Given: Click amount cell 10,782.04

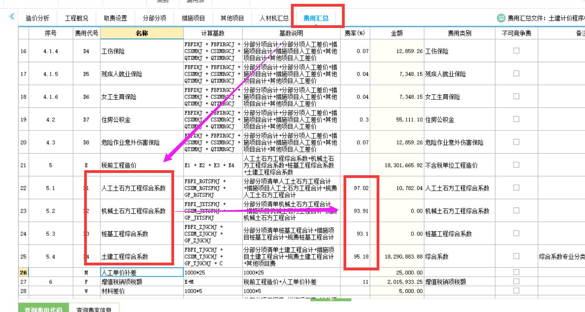Looking at the screenshot, I should (397, 188).
